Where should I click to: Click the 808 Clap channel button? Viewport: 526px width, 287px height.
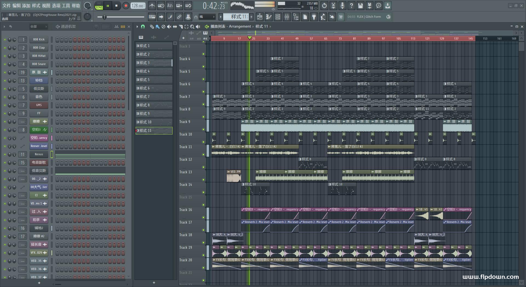39,48
